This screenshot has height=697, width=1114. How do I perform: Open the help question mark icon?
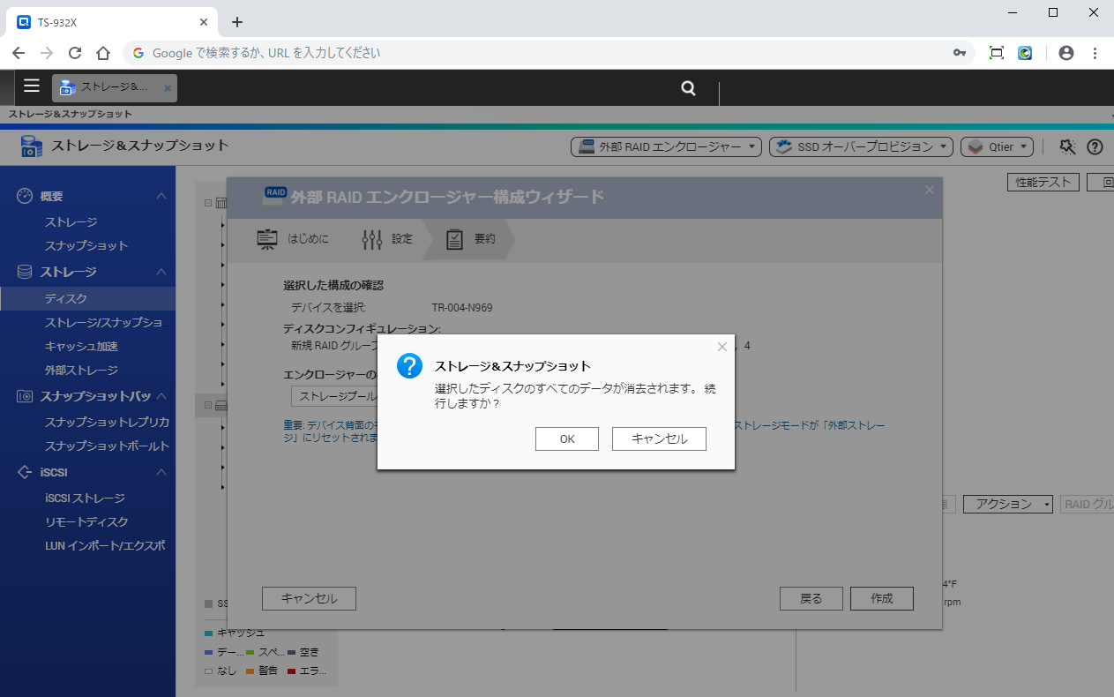[1095, 147]
